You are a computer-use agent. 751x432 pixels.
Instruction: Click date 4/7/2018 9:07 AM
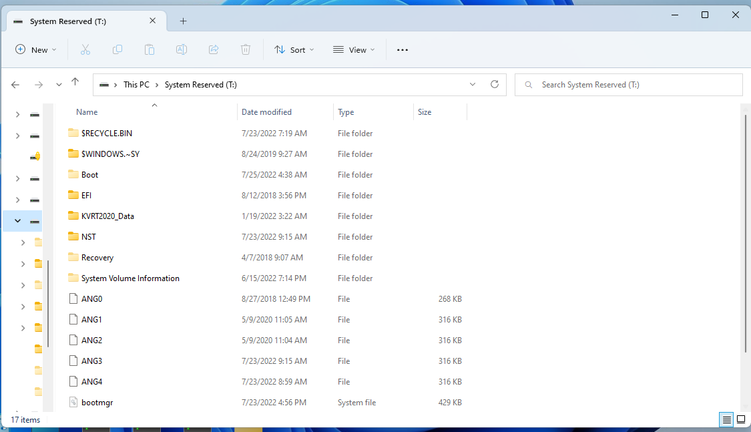pos(272,257)
